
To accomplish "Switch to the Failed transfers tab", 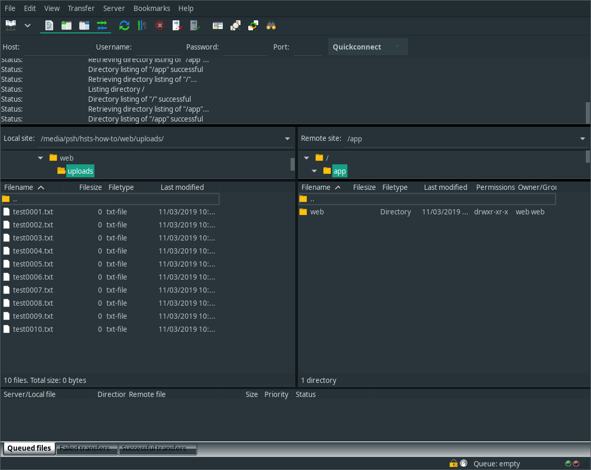I will 86,448.
